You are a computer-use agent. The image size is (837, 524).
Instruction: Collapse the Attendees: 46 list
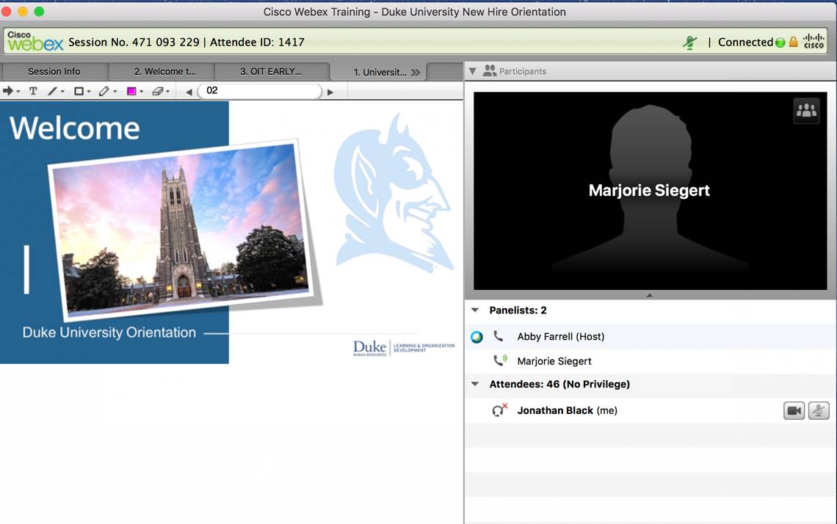click(x=475, y=384)
